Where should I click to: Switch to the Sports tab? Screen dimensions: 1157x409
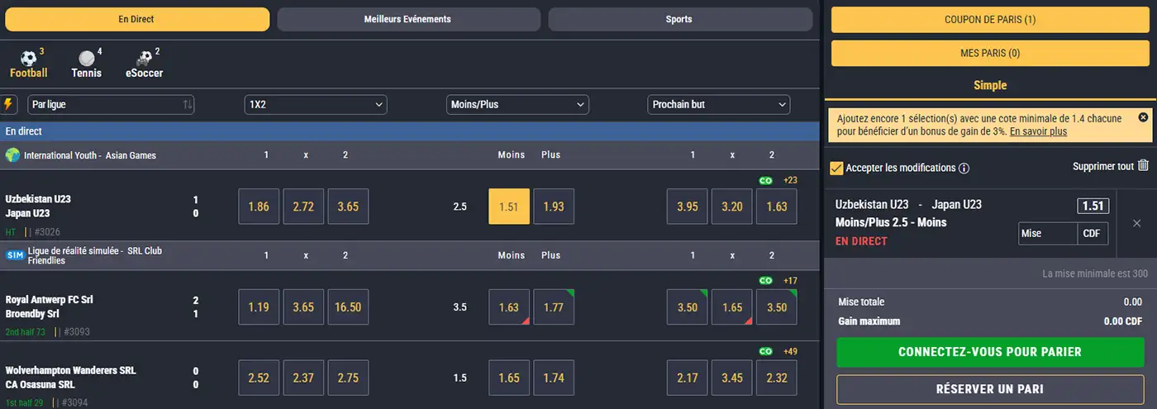coord(679,19)
